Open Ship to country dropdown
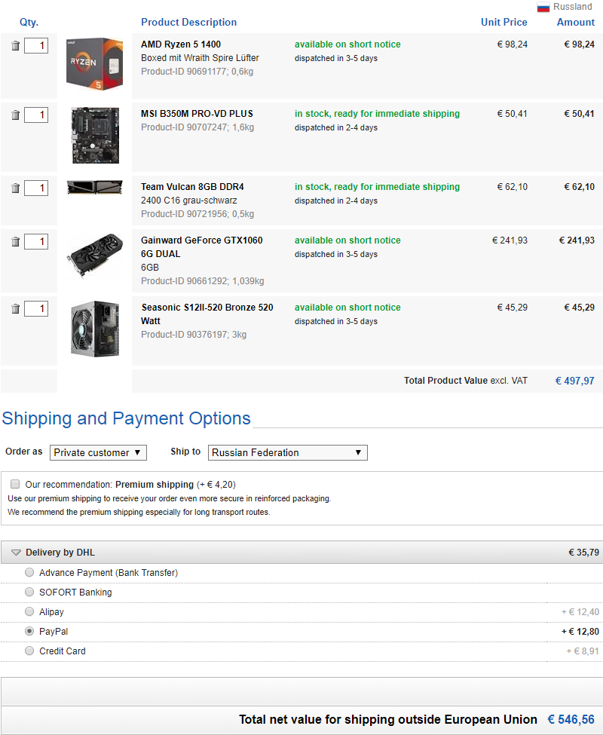Image resolution: width=603 pixels, height=735 pixels. click(x=287, y=452)
